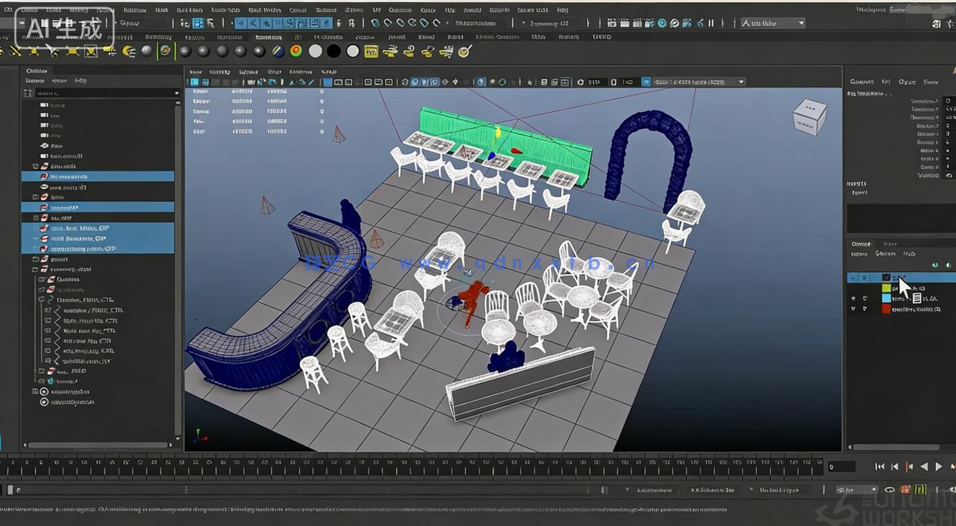Toggle visibility of the cyan display layer
Screen dimensions: 956x526
pyautogui.click(x=853, y=298)
